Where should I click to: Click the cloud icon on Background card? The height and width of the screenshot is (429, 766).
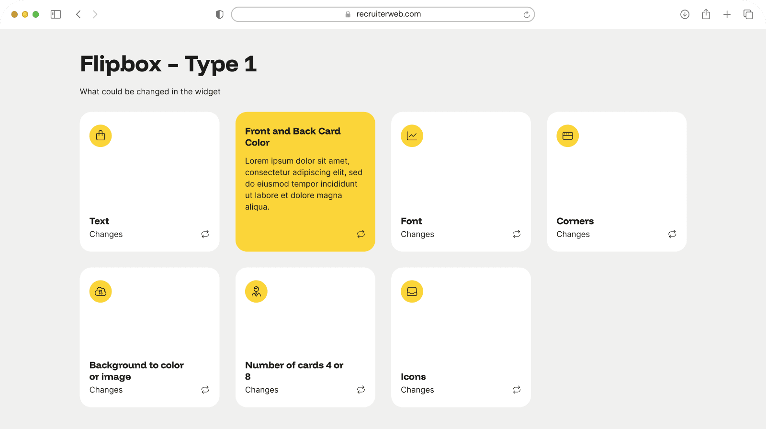coord(101,292)
